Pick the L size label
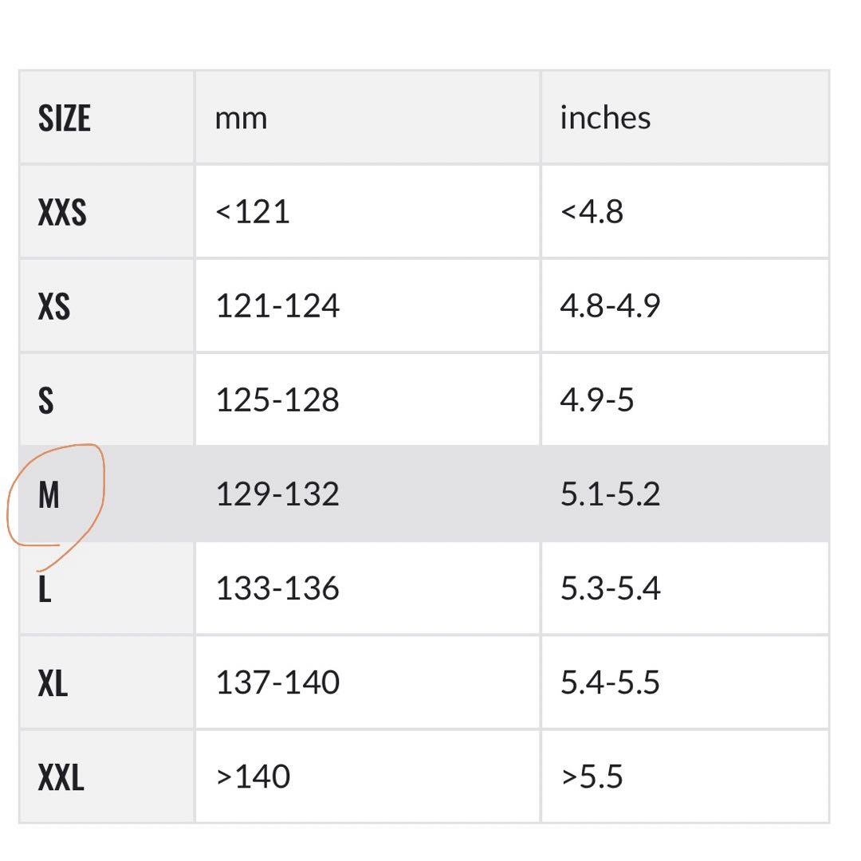The height and width of the screenshot is (861, 861). tap(45, 590)
